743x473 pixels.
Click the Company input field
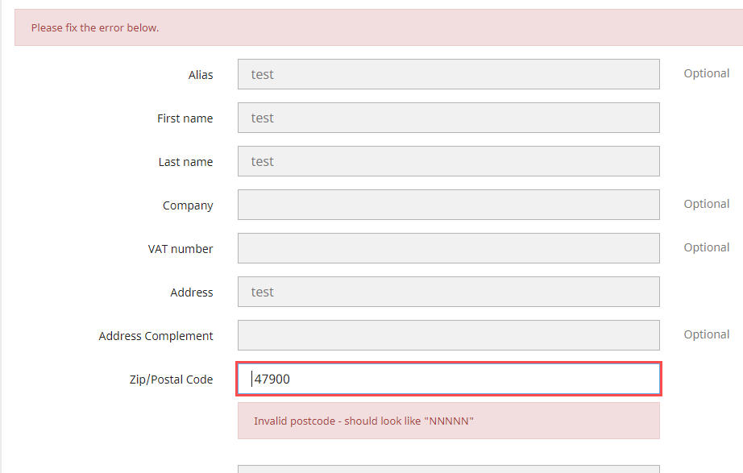click(448, 205)
